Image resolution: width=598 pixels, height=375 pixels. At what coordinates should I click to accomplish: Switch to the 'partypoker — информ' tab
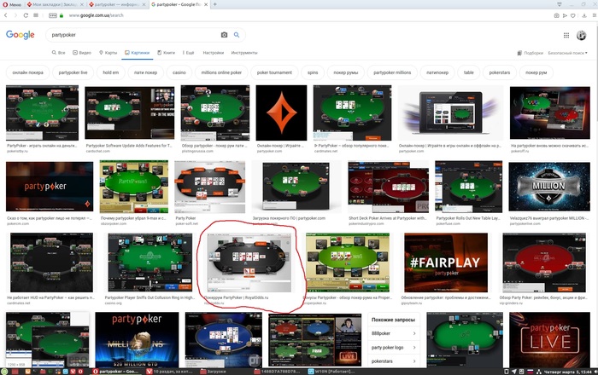pos(118,4)
